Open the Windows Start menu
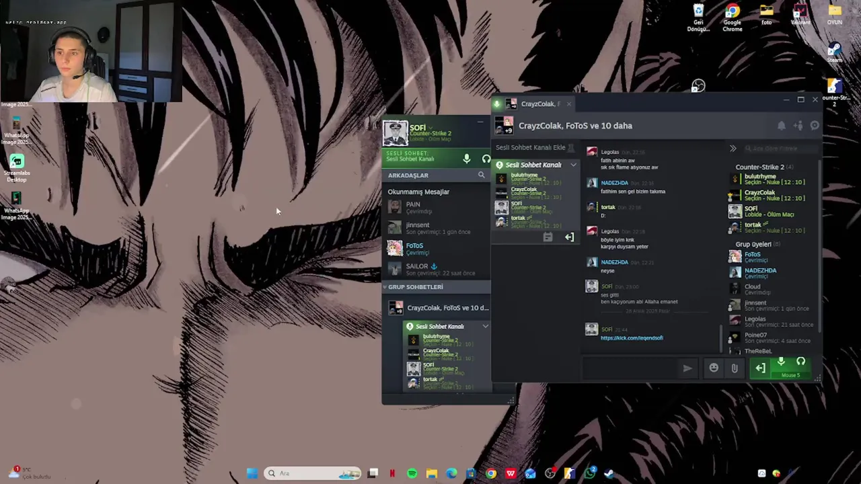 (x=252, y=473)
